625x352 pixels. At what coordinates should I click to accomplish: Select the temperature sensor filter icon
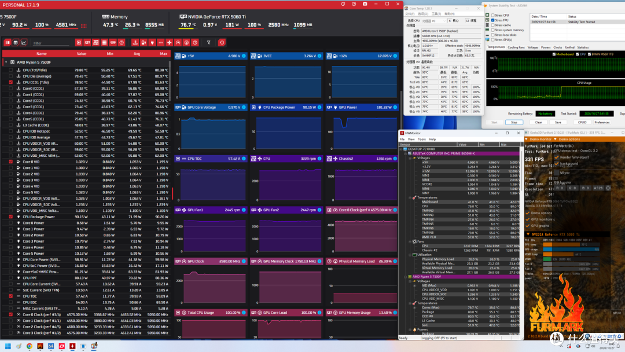(135, 43)
